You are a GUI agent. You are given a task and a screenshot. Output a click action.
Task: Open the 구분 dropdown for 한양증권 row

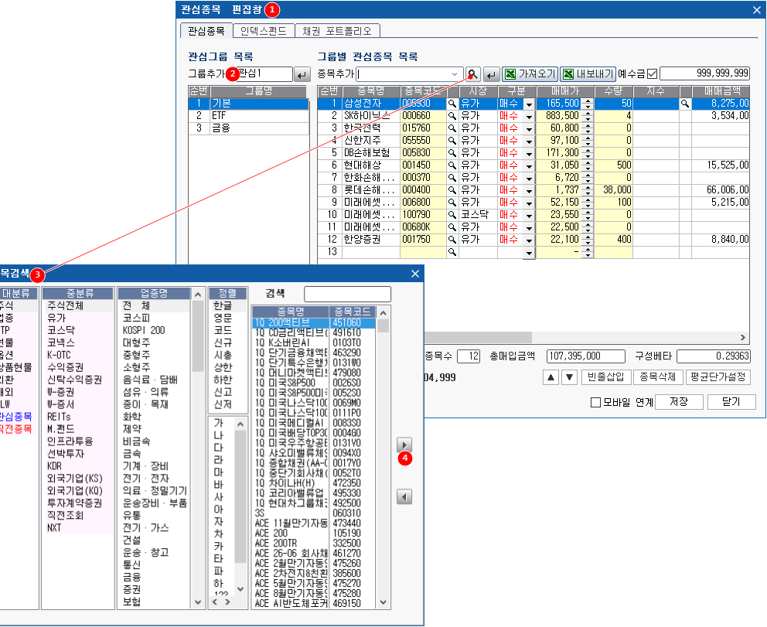tap(529, 240)
